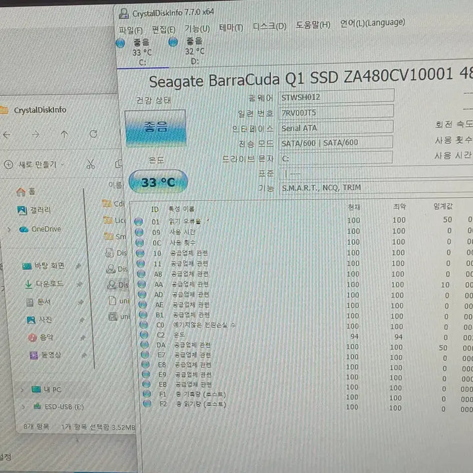Click the status icon of row 01 읽기 오류율
The image size is (473, 473).
(x=139, y=222)
